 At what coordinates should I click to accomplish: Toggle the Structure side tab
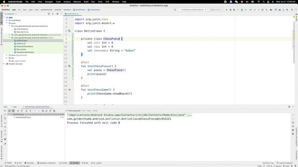click(1, 120)
